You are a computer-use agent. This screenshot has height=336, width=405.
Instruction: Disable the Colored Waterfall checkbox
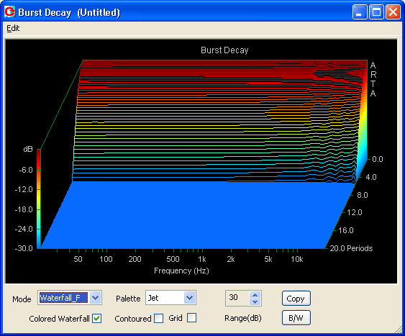(97, 319)
